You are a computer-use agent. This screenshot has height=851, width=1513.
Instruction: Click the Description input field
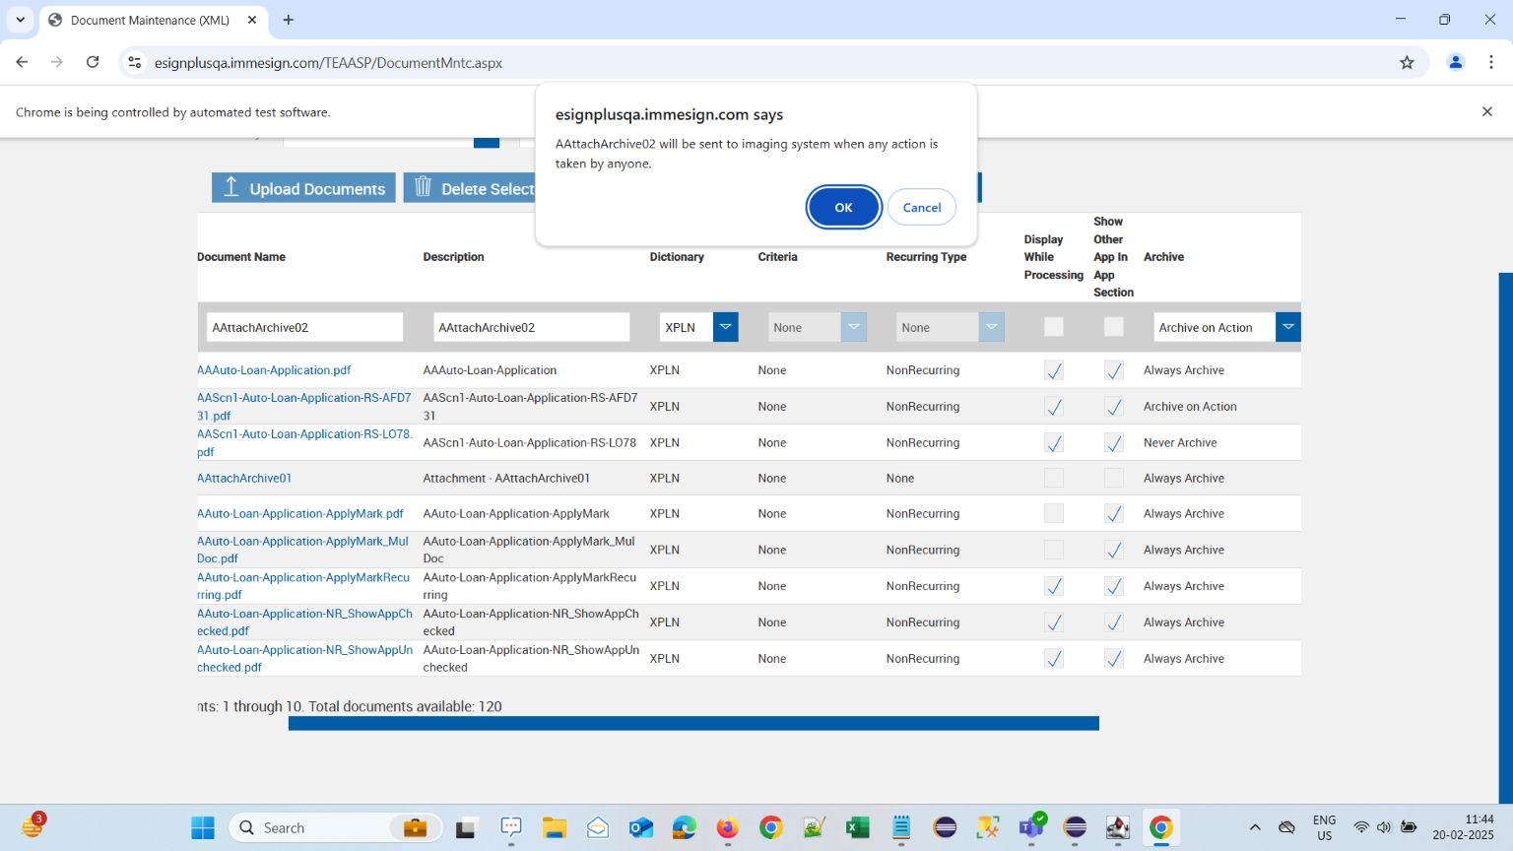click(531, 327)
